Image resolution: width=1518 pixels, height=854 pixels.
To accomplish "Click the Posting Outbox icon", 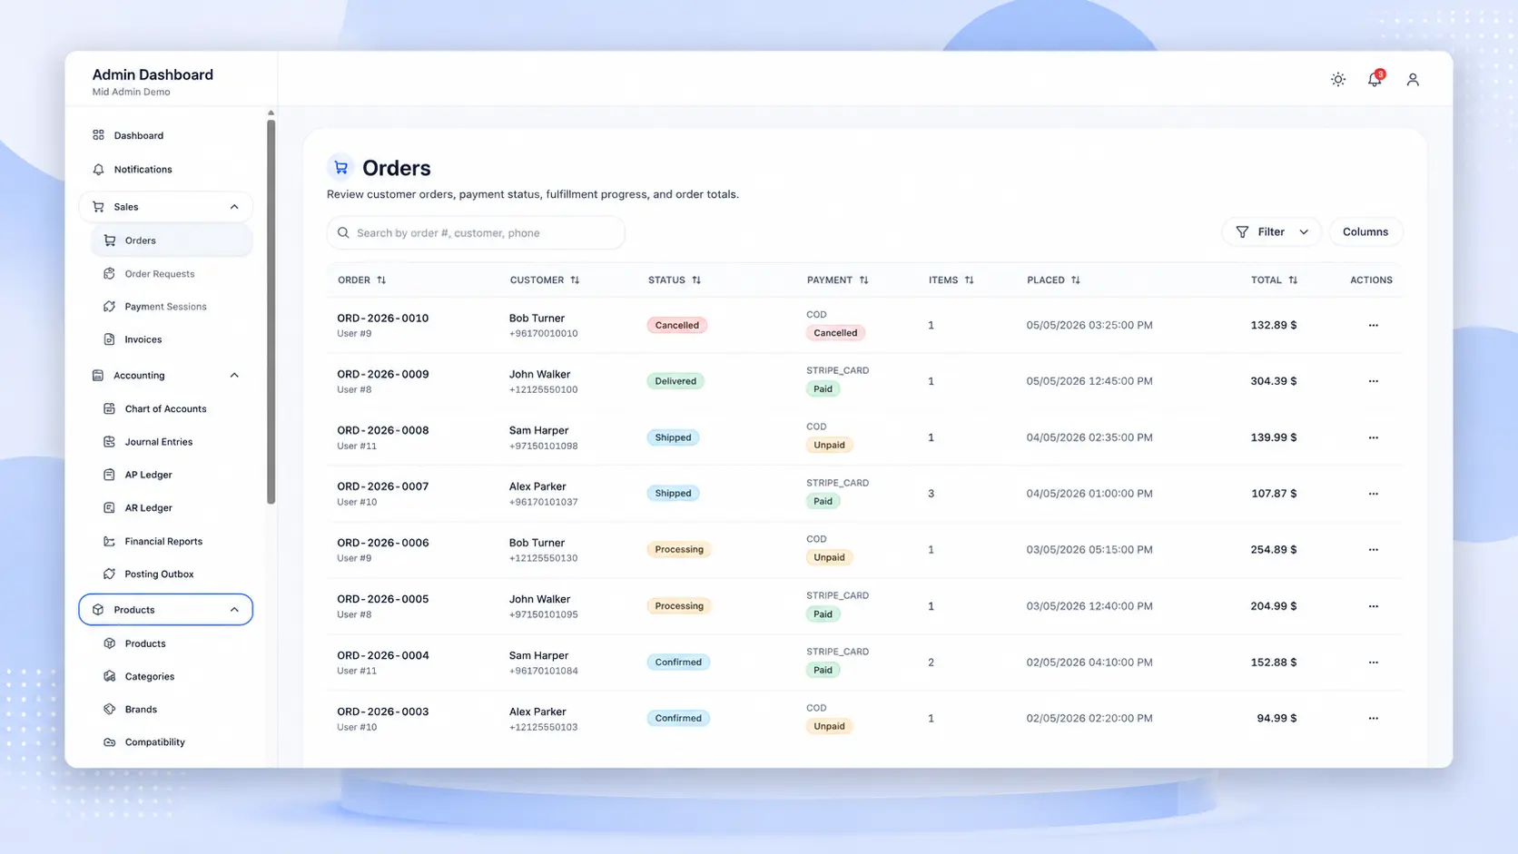I will click(x=110, y=574).
